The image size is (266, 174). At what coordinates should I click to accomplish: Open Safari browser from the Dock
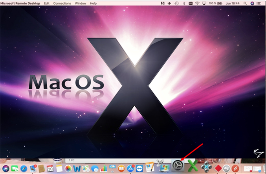click(24, 168)
